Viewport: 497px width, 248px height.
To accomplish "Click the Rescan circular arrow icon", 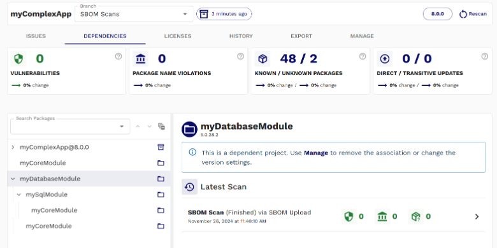I will coord(463,14).
